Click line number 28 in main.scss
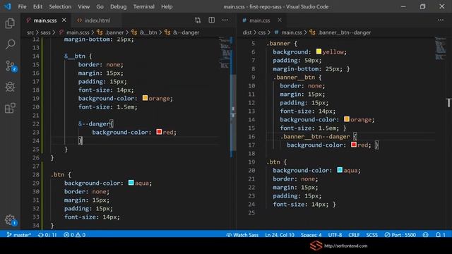 36,175
